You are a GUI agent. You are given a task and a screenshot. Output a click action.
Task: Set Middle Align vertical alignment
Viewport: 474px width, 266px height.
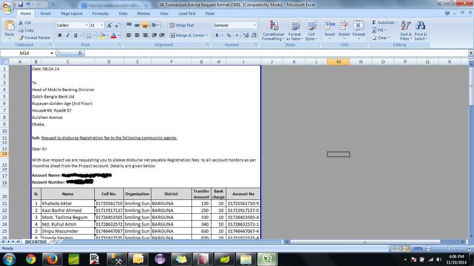coord(137,25)
